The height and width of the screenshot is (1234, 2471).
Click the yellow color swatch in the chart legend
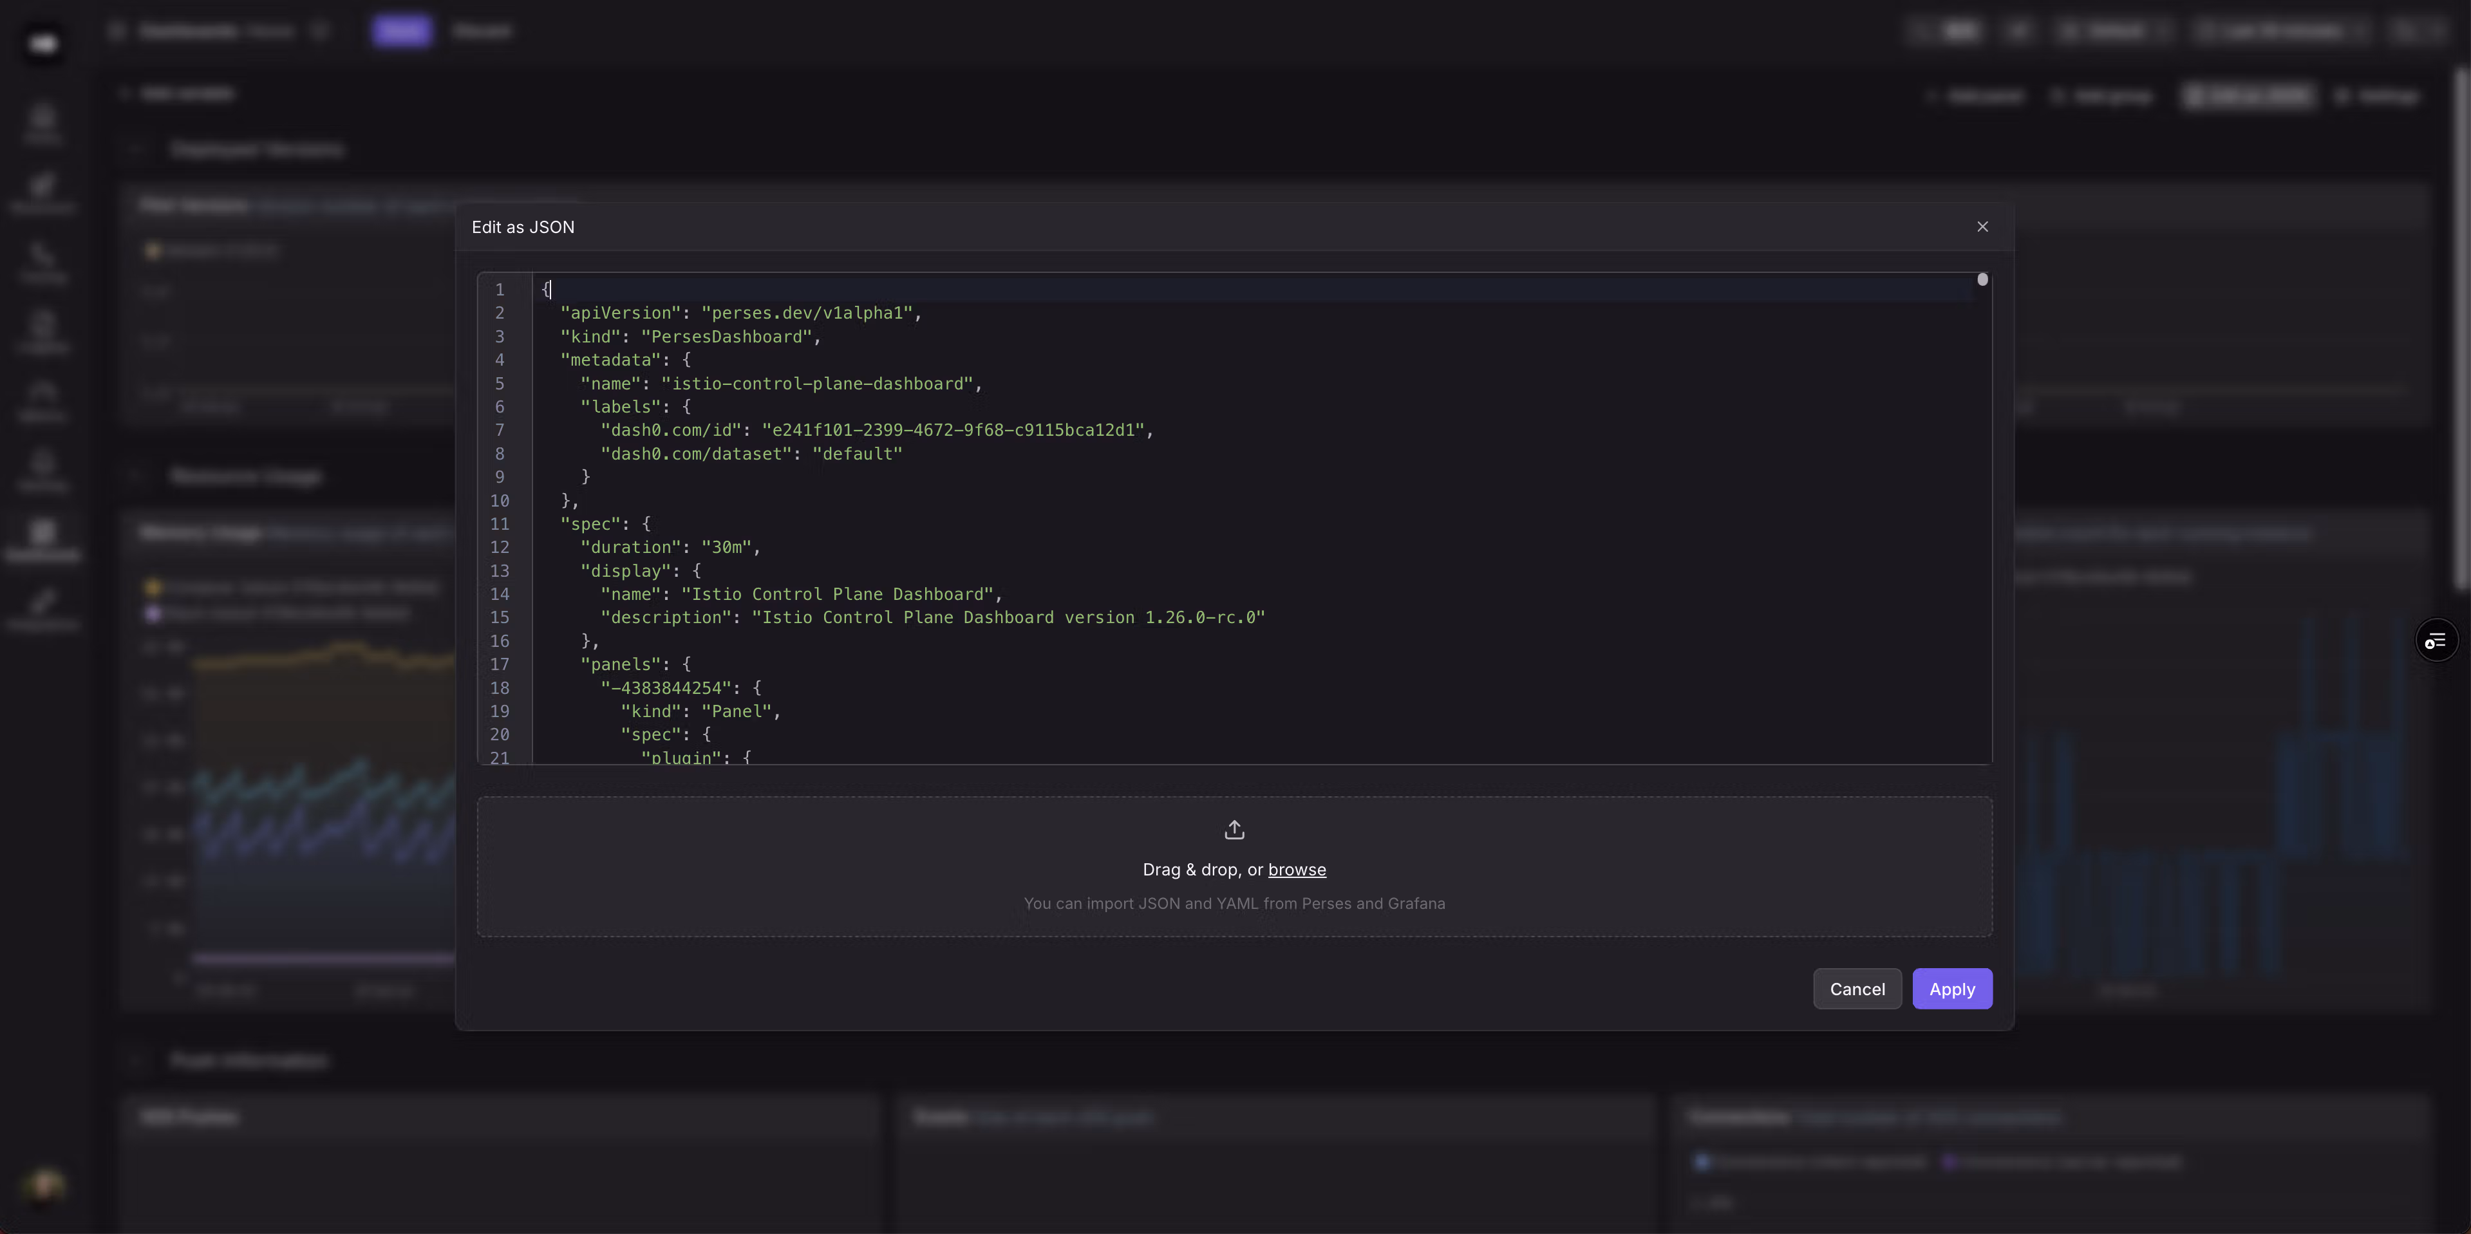tap(153, 587)
